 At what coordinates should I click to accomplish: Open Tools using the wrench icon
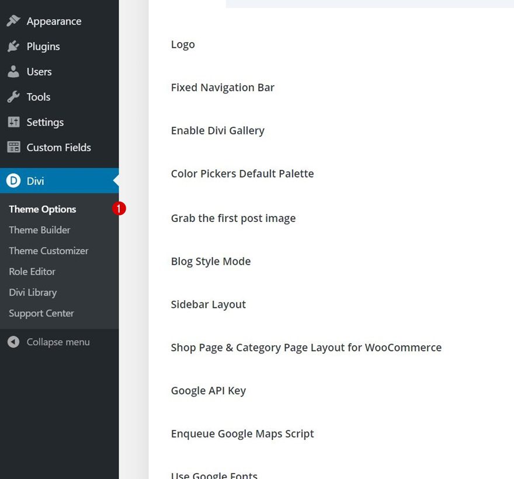(13, 97)
